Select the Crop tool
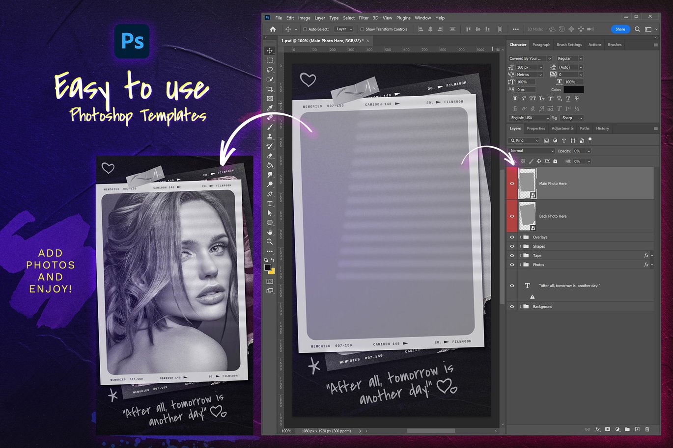Image resolution: width=673 pixels, height=448 pixels. coord(270,89)
